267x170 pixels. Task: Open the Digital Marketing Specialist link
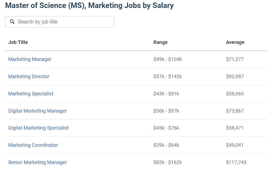(38, 128)
